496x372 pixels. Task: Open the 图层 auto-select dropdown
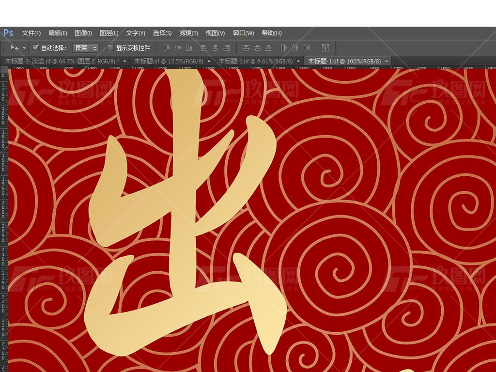coord(85,48)
